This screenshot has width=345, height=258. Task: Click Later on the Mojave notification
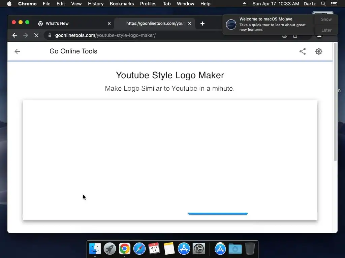(x=326, y=30)
